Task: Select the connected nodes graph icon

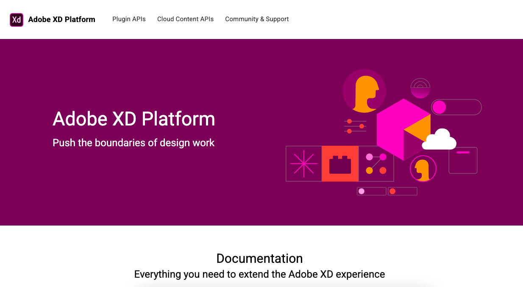Action: (376, 164)
